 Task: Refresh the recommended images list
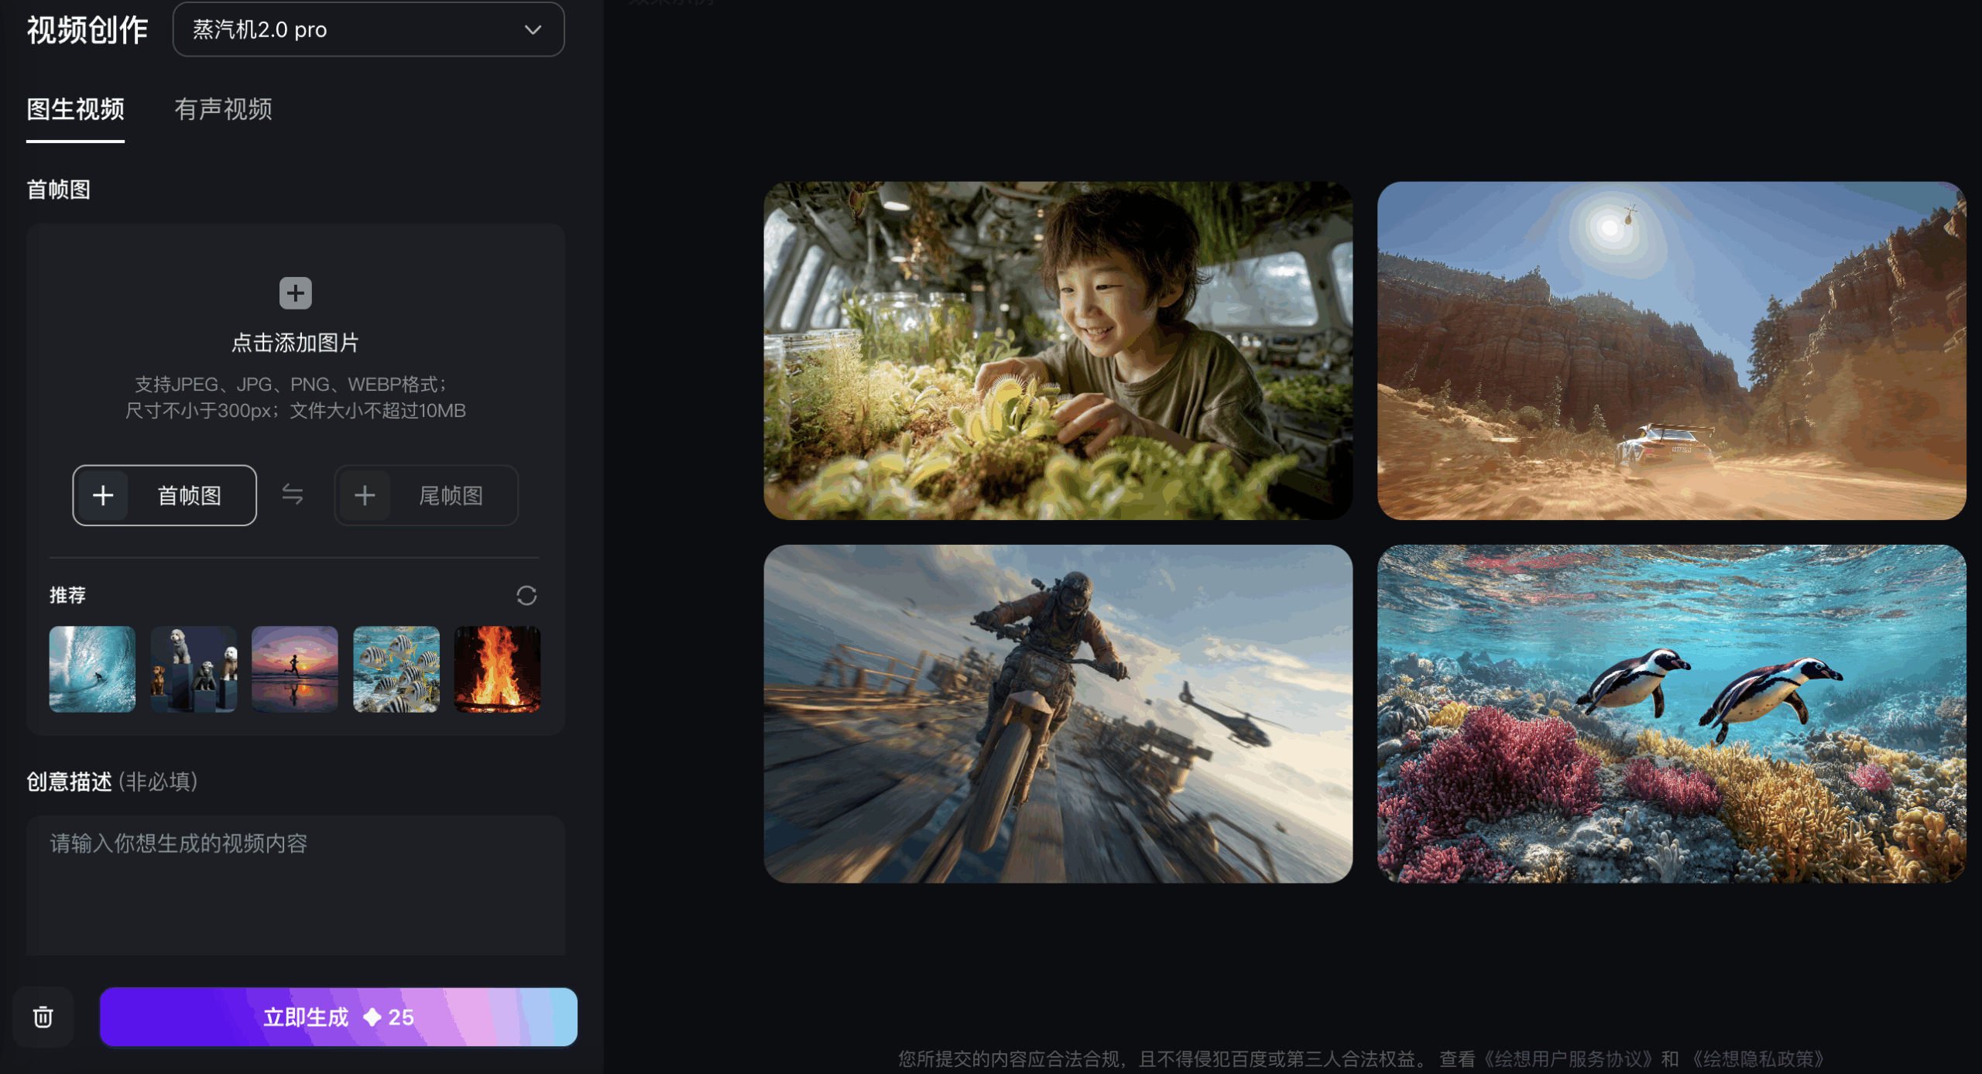[526, 595]
